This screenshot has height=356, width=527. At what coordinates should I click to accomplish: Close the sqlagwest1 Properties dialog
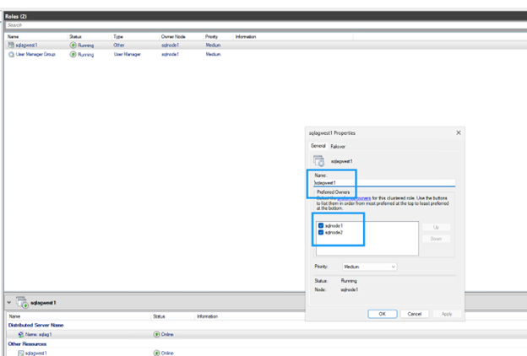(x=459, y=133)
